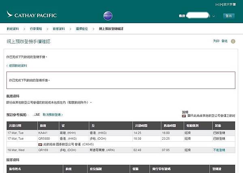Click the 座位編號 column header
The image size is (243, 173).
(x=109, y=169)
